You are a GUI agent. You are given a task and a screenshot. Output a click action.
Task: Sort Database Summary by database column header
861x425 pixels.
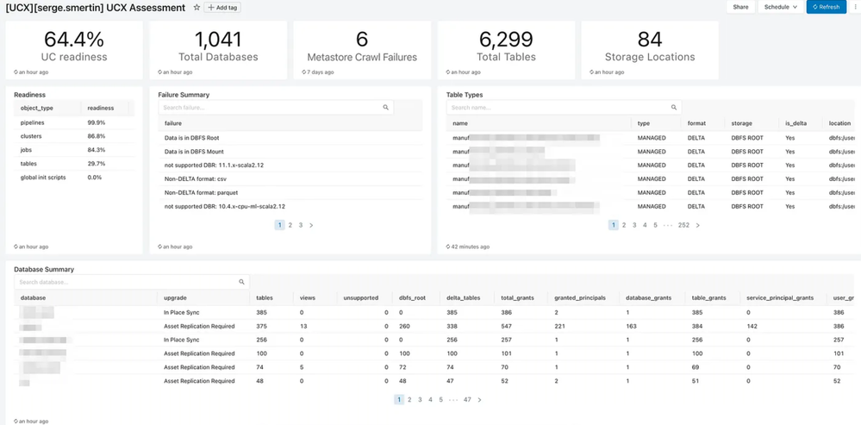pyautogui.click(x=86, y=297)
